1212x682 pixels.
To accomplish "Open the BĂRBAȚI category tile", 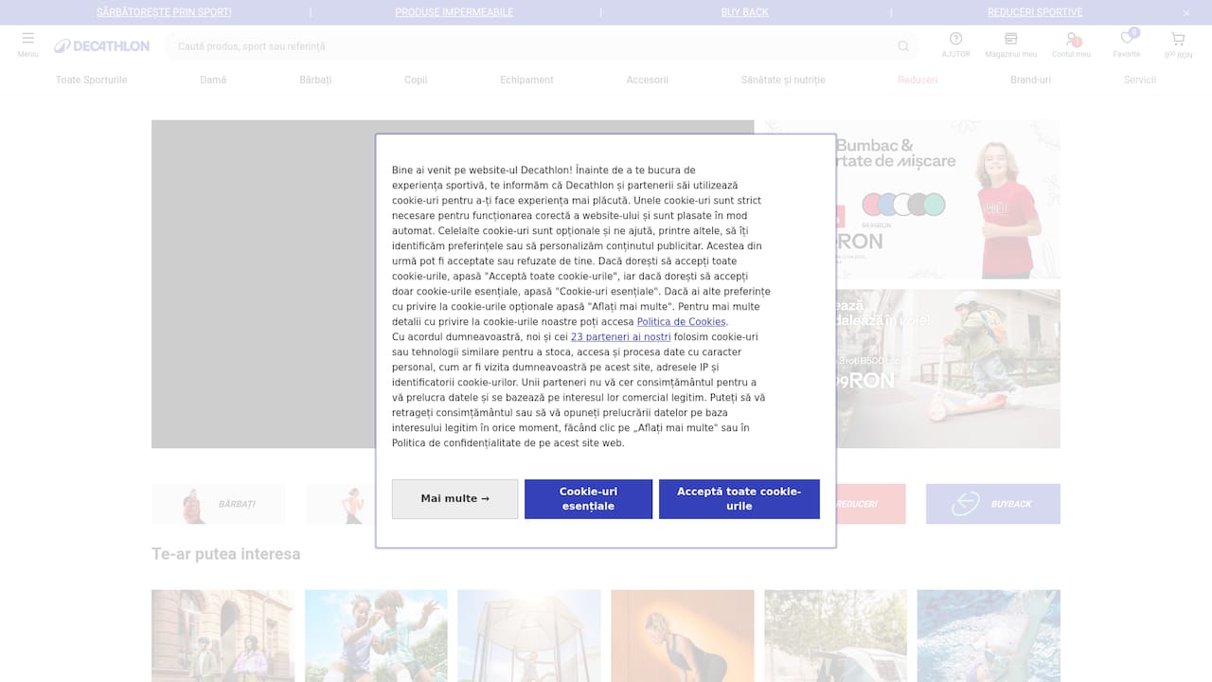I will click(x=218, y=504).
